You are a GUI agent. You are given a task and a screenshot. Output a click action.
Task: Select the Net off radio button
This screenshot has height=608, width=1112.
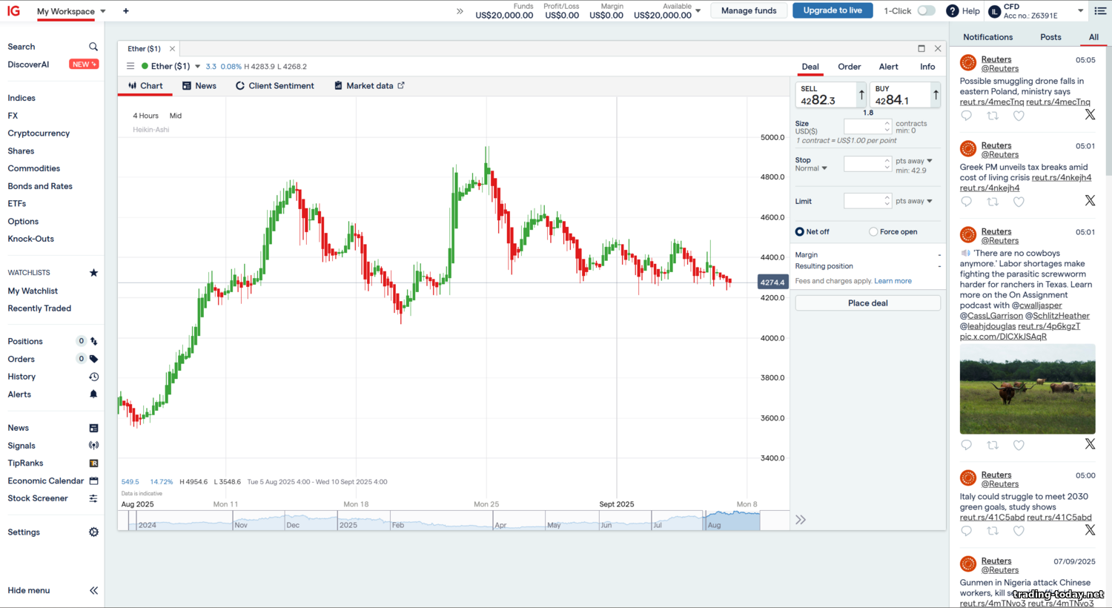pos(800,232)
